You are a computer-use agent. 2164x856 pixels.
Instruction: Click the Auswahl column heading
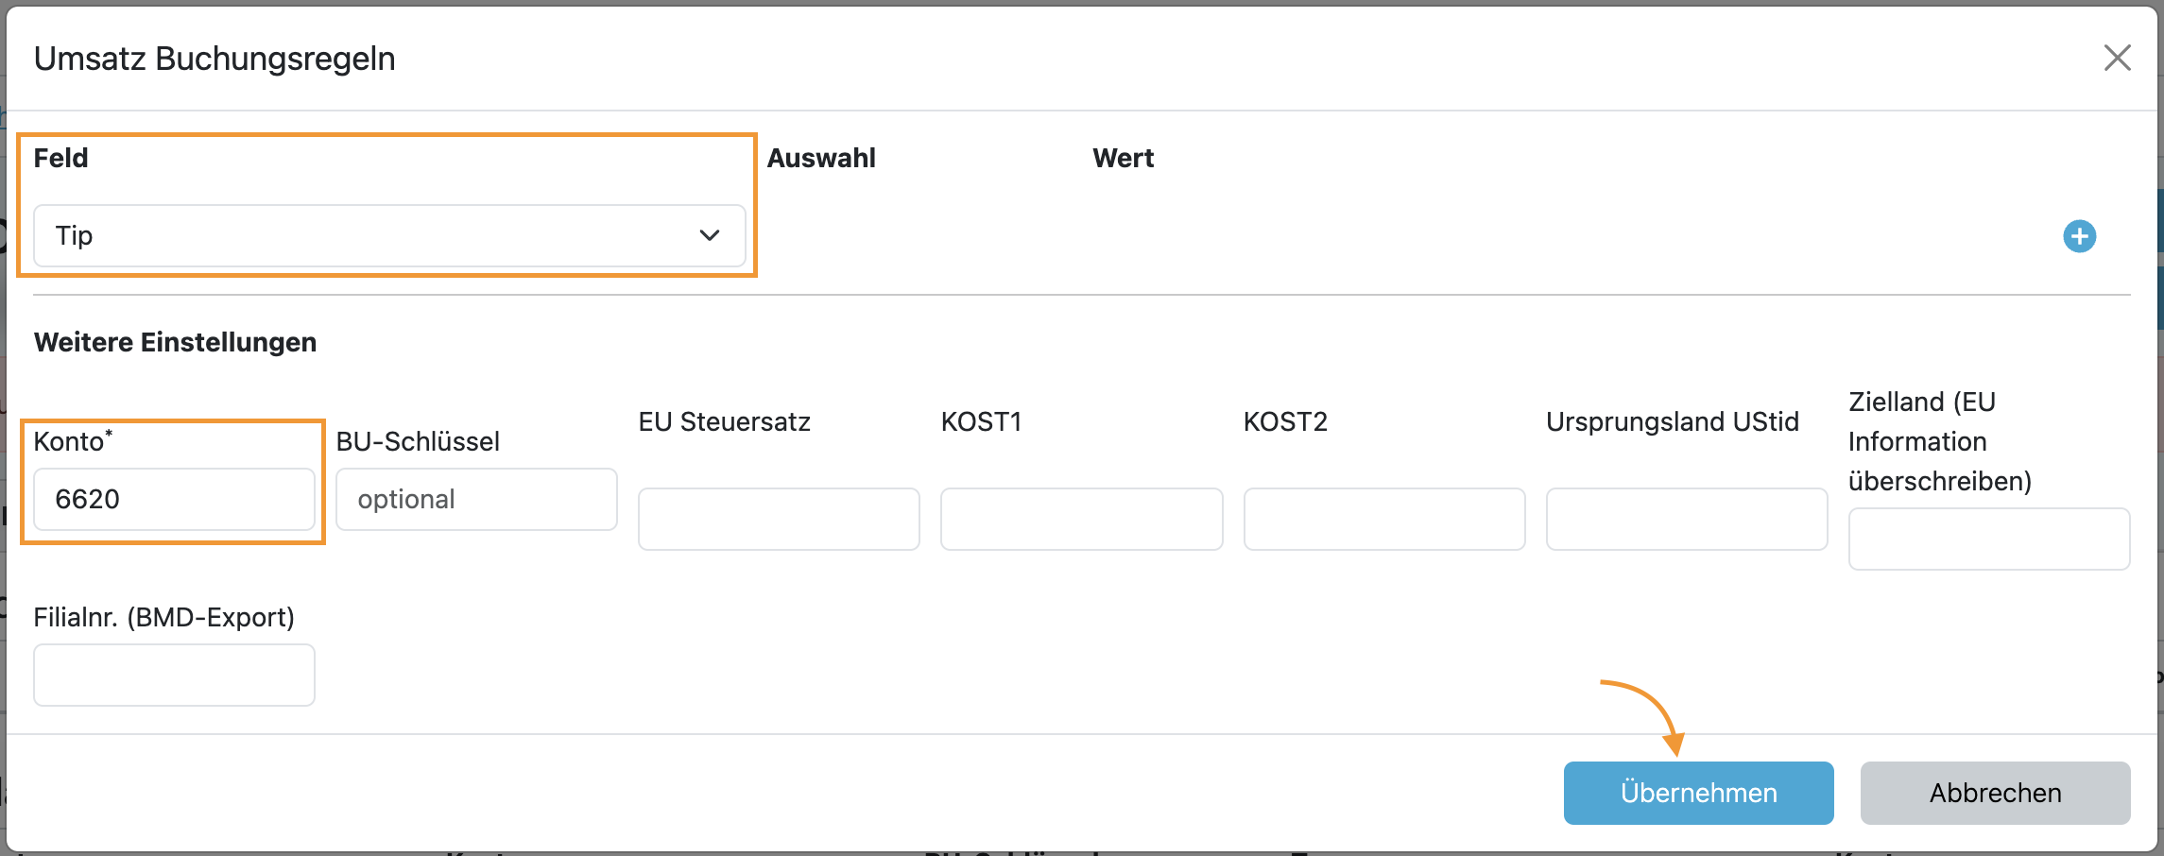pos(820,158)
